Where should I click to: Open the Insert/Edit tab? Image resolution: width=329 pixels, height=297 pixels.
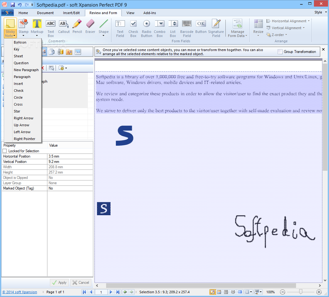(71, 13)
